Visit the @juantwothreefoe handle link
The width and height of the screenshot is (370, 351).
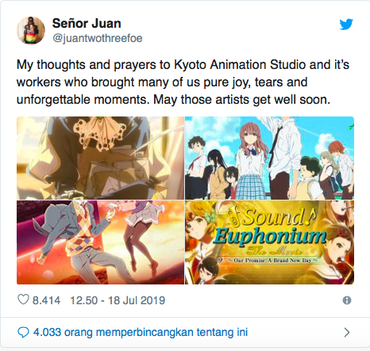tap(98, 39)
